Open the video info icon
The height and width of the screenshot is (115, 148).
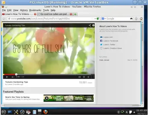[93, 25]
